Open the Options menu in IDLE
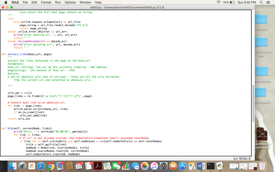Image resolution: width=275 pixels, height=172 pixels. (x=70, y=2)
